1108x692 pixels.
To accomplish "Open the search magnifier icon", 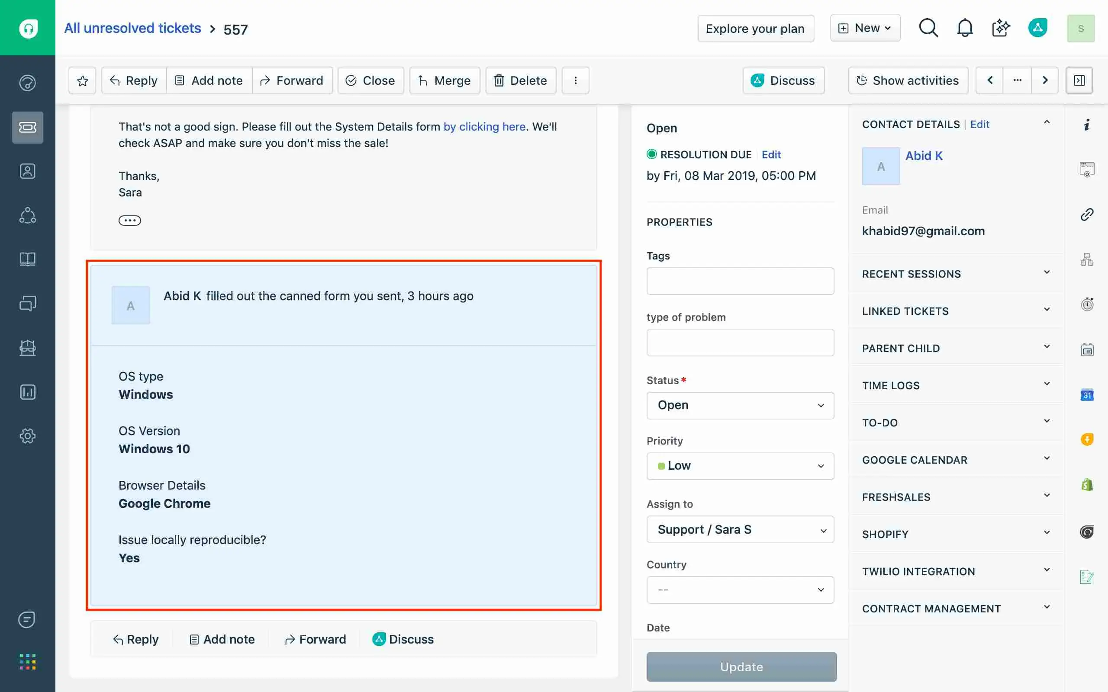I will coord(928,28).
